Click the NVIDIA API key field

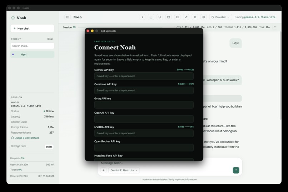point(144,133)
